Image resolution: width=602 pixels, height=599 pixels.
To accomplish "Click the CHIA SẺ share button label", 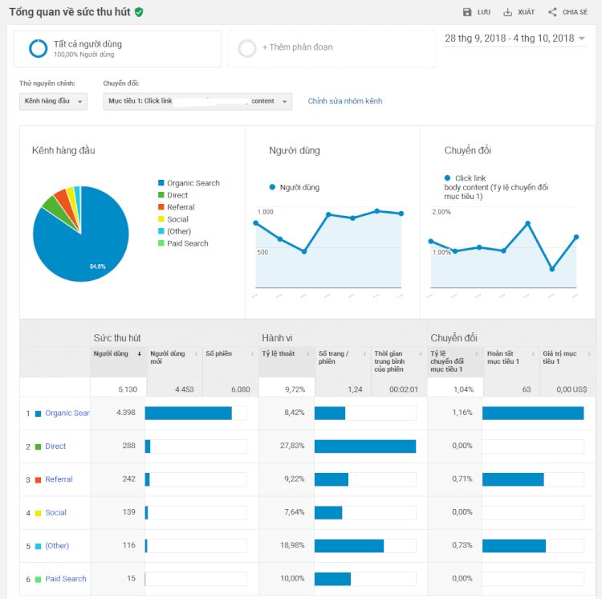I will click(575, 12).
